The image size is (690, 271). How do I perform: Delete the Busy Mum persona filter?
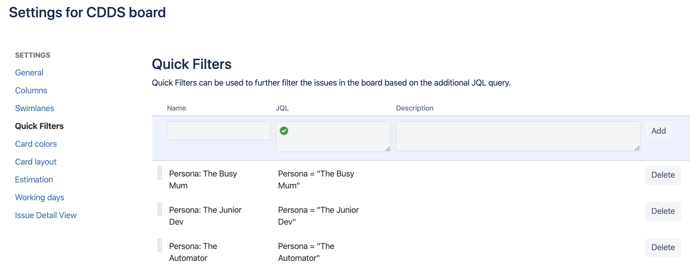(663, 175)
